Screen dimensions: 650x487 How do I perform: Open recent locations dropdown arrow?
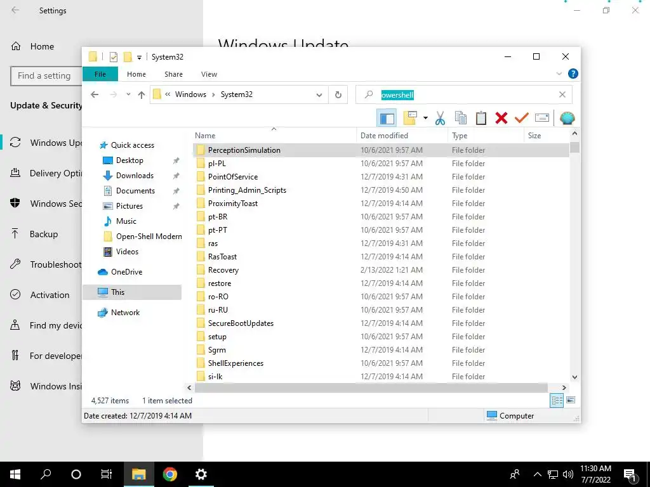[x=128, y=94]
